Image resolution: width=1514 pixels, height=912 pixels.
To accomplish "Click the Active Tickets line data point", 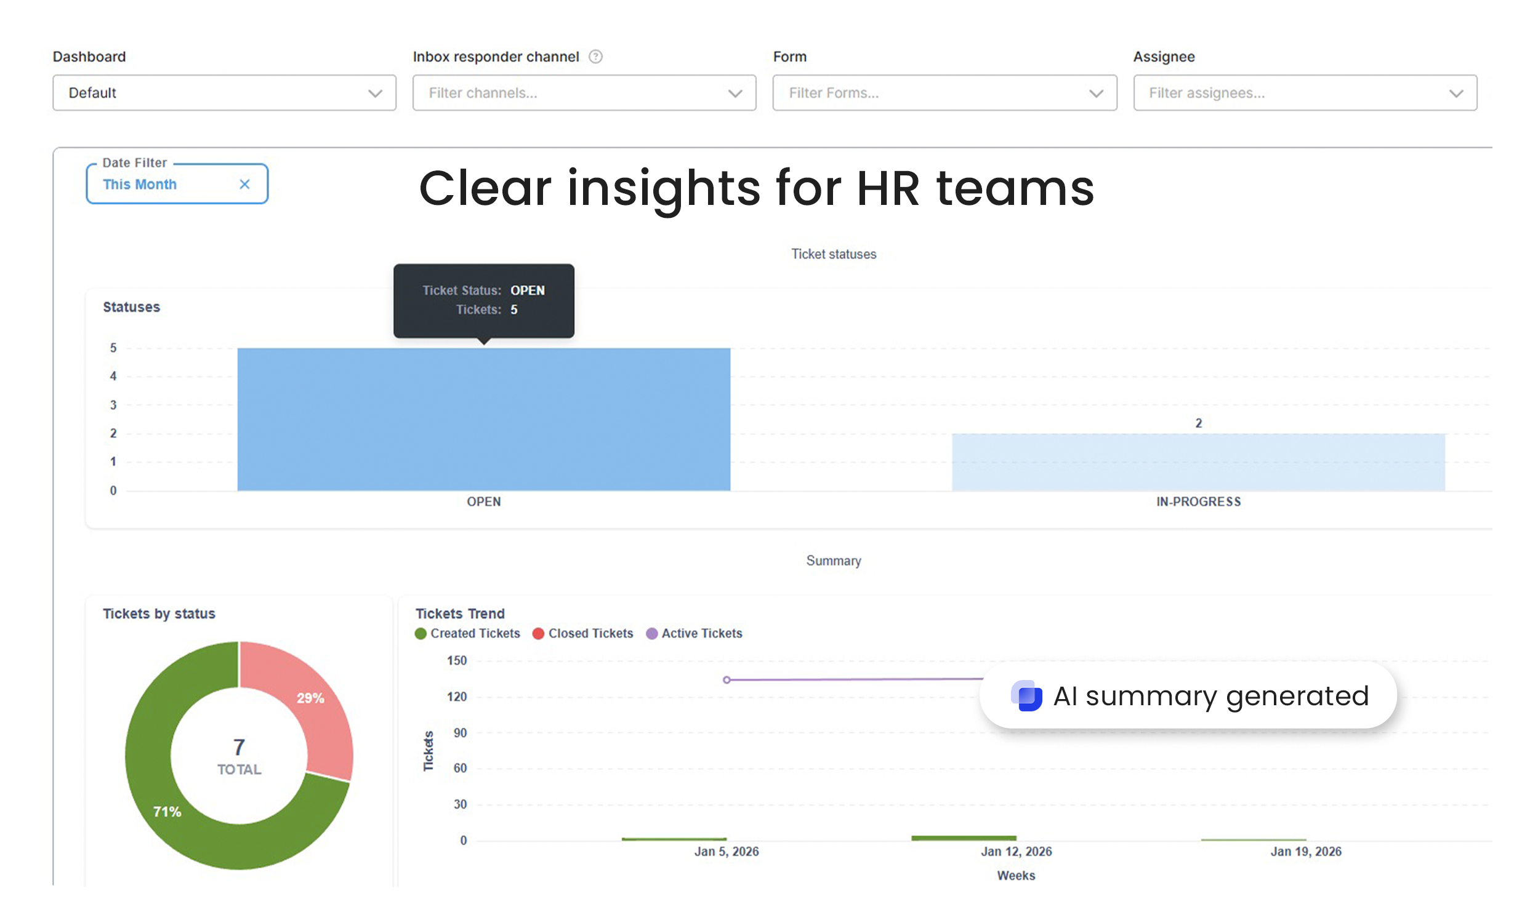I will tap(727, 680).
